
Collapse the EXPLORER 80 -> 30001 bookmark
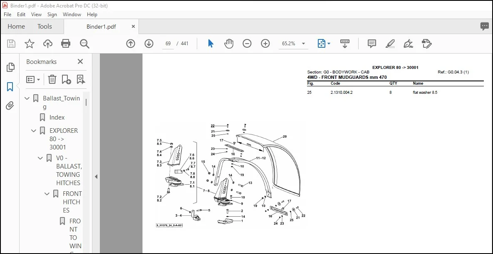34,131
